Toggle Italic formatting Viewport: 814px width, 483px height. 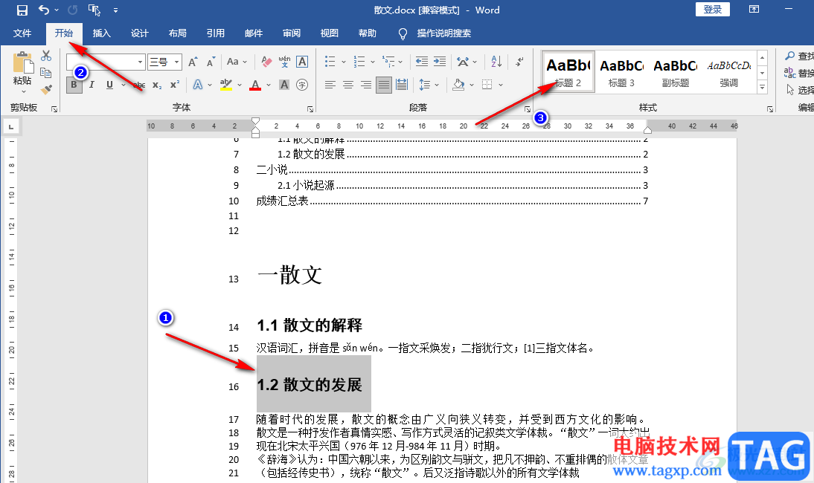(92, 85)
